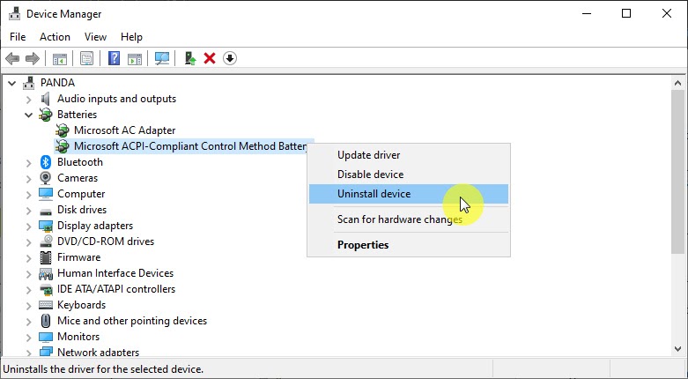The width and height of the screenshot is (688, 379).
Task: Open the Action menu
Action: pos(55,37)
